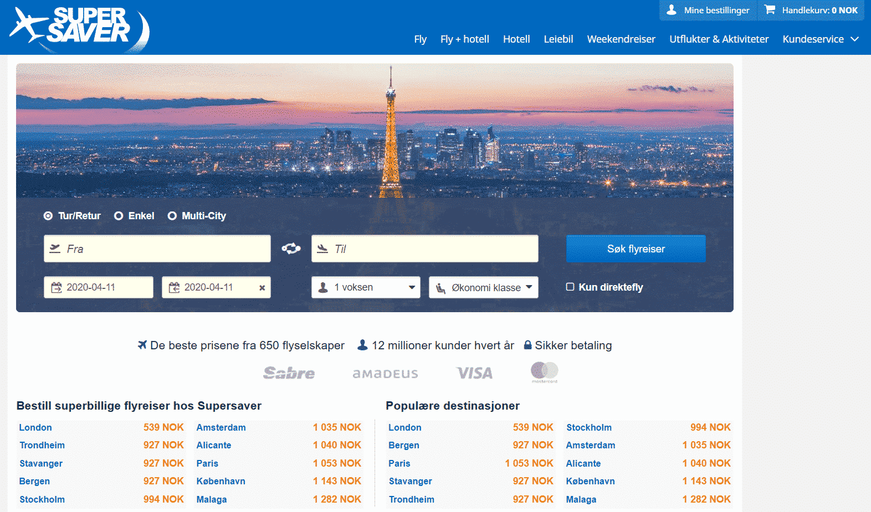Expand the Kundeservice menu
Screen dimensions: 871x512
pyautogui.click(x=820, y=39)
